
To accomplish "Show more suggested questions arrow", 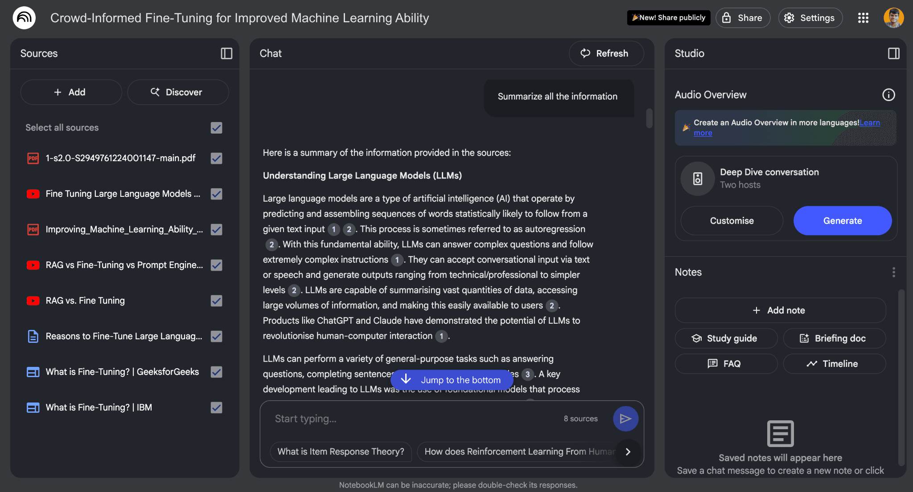I will [x=628, y=451].
